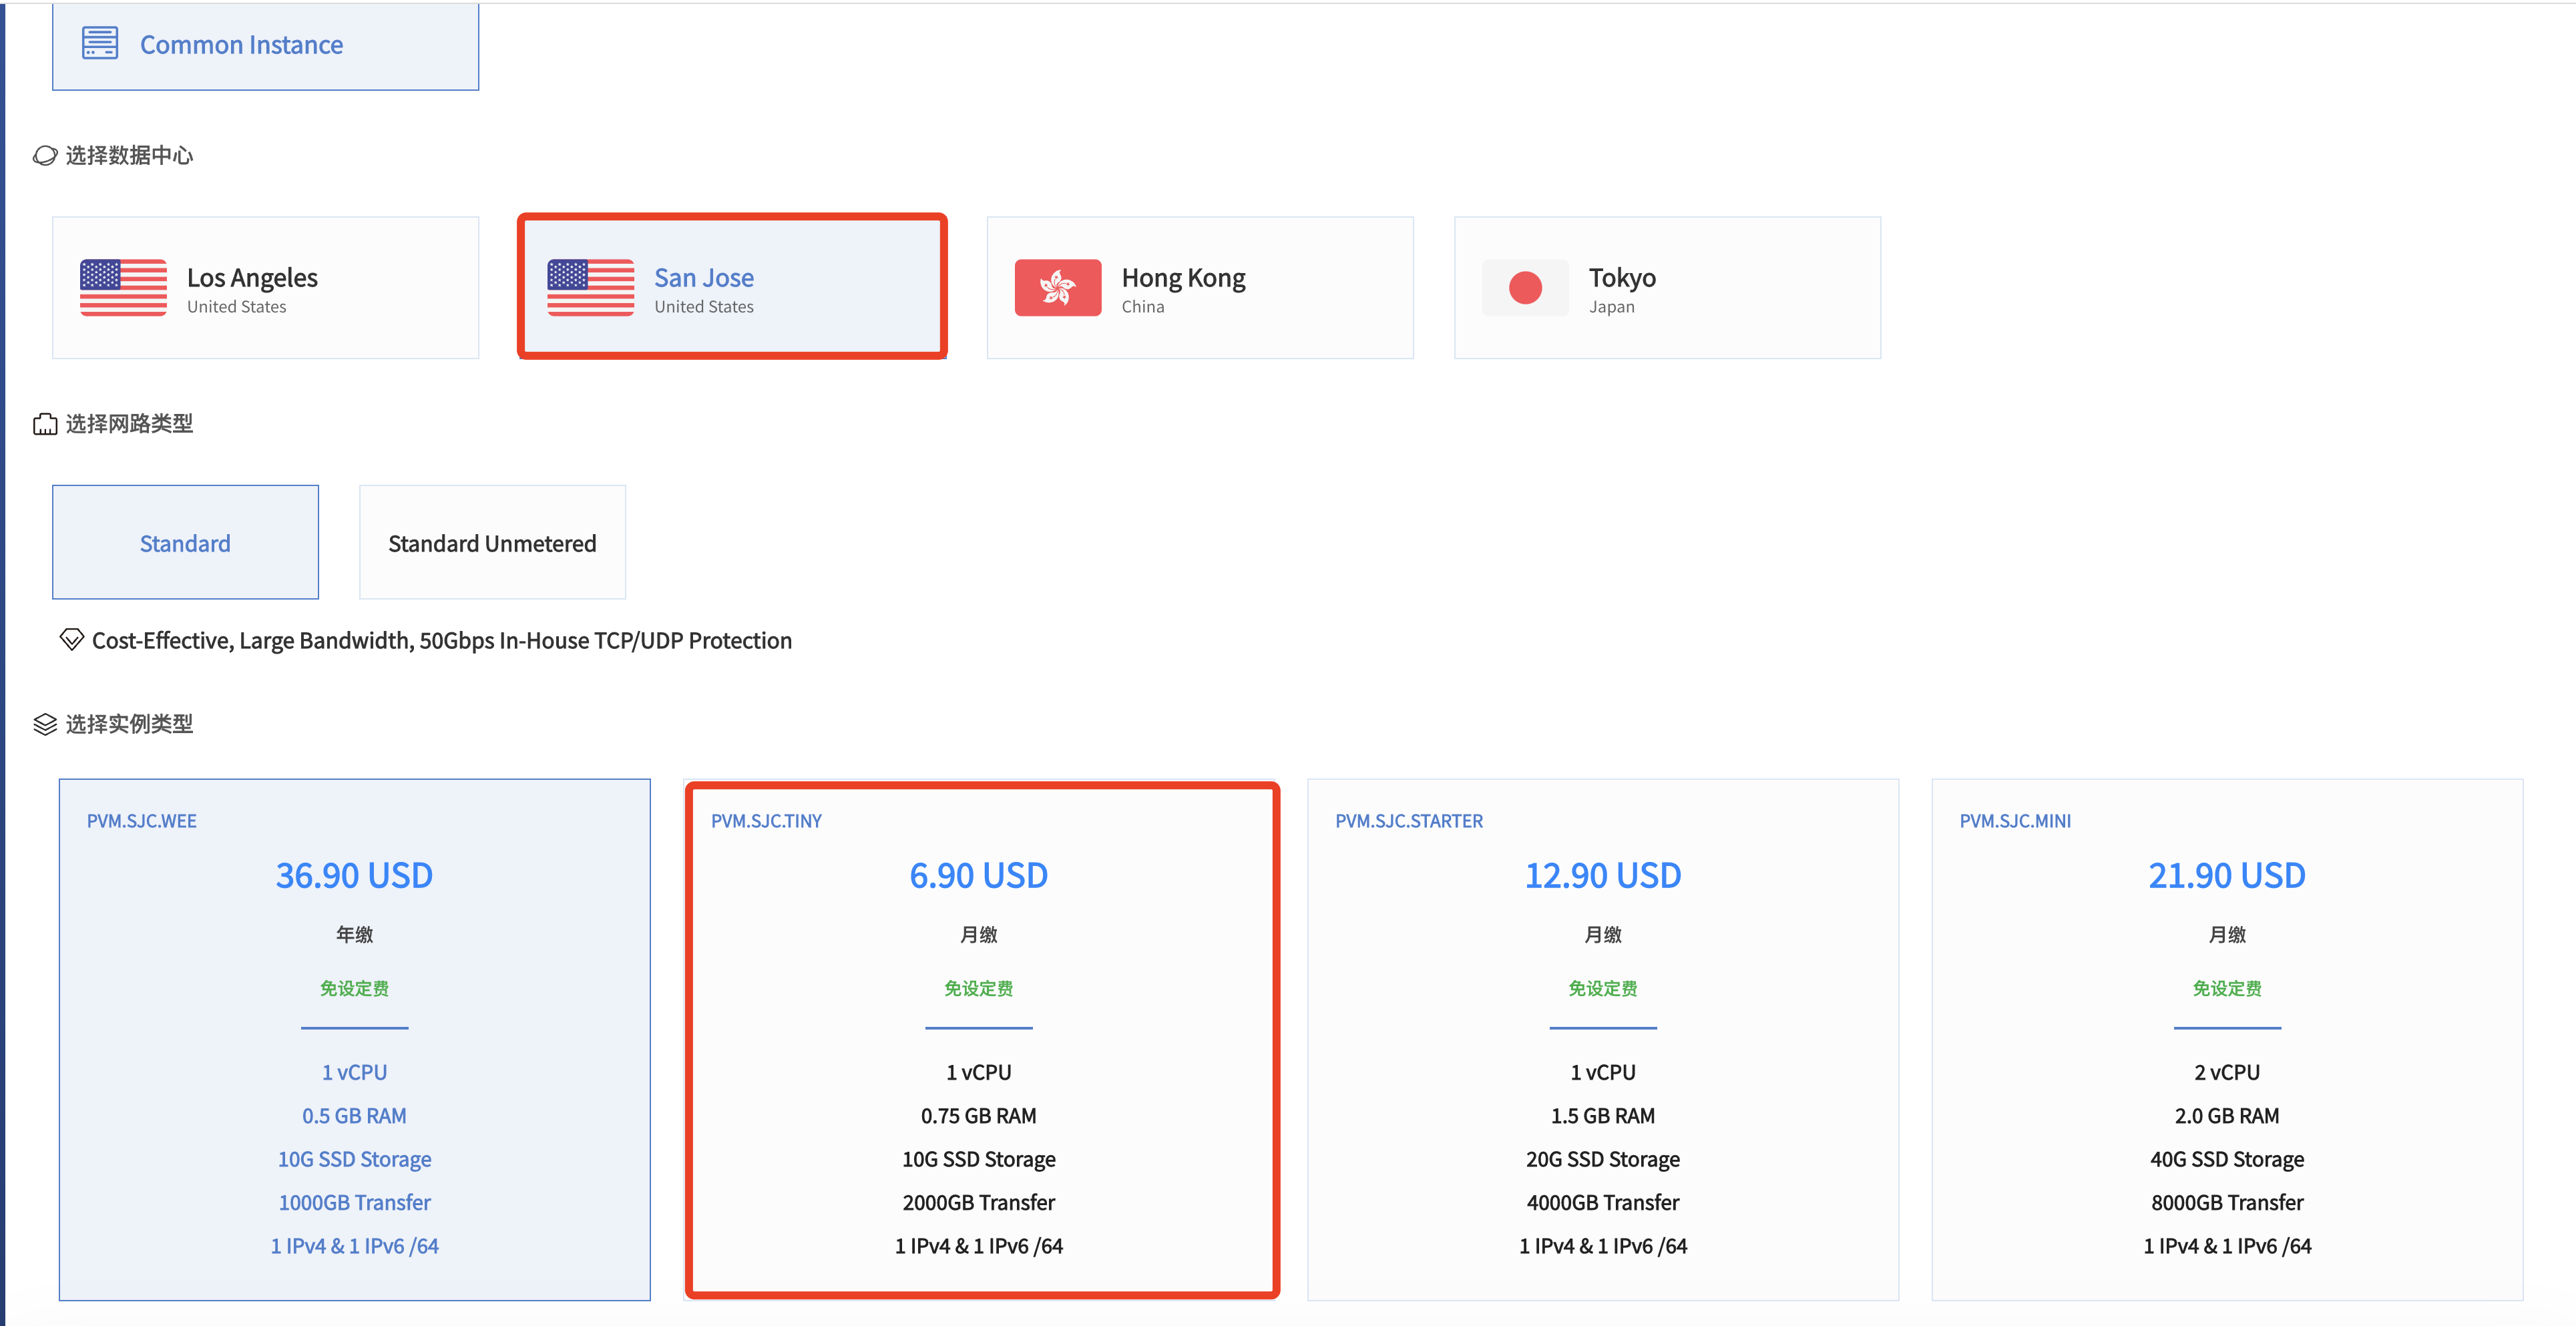
Task: Select the Common Instance tab
Action: (x=265, y=45)
